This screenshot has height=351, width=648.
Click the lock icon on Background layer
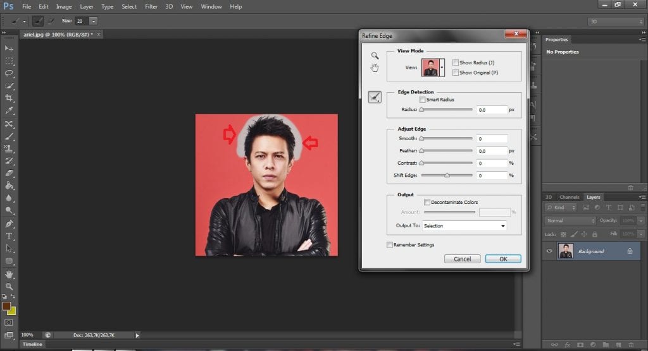click(630, 251)
